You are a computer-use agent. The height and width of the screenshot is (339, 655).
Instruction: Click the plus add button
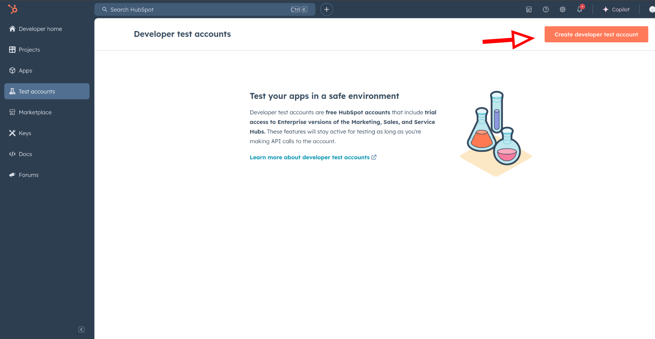(x=327, y=10)
